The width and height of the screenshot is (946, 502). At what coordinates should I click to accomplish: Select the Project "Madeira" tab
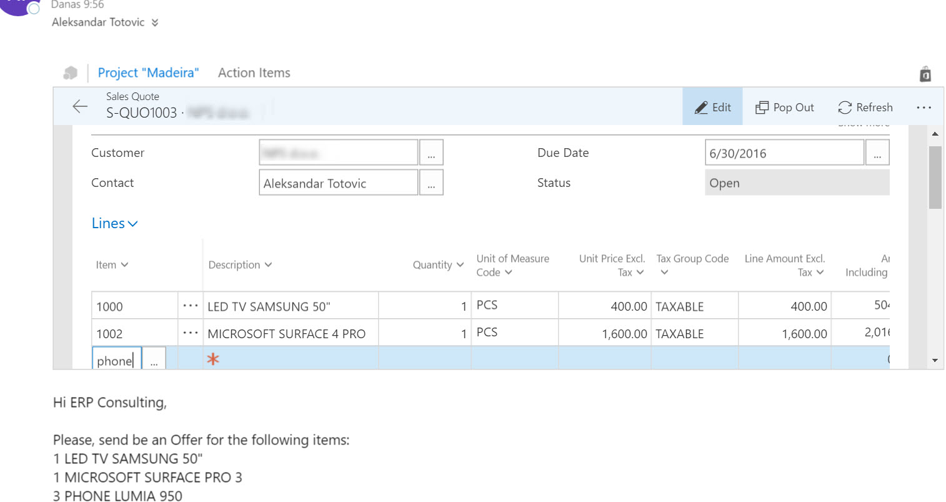[148, 73]
